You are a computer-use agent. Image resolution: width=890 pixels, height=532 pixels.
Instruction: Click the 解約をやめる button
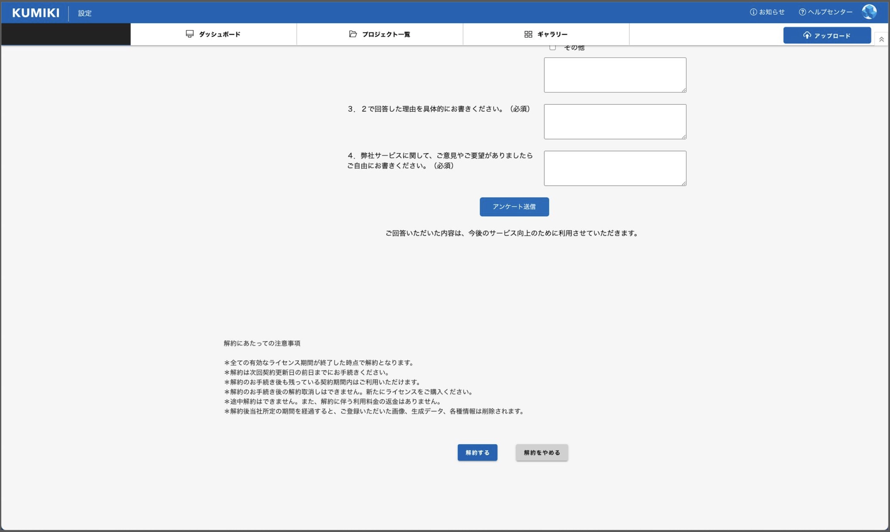coord(542,453)
